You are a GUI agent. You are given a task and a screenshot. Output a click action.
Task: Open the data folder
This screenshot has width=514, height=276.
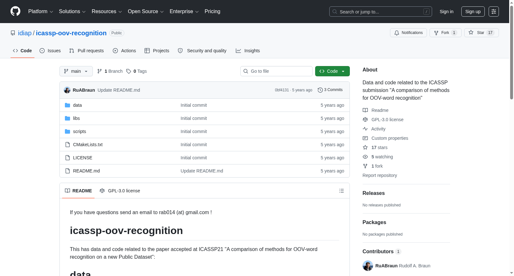pyautogui.click(x=77, y=105)
